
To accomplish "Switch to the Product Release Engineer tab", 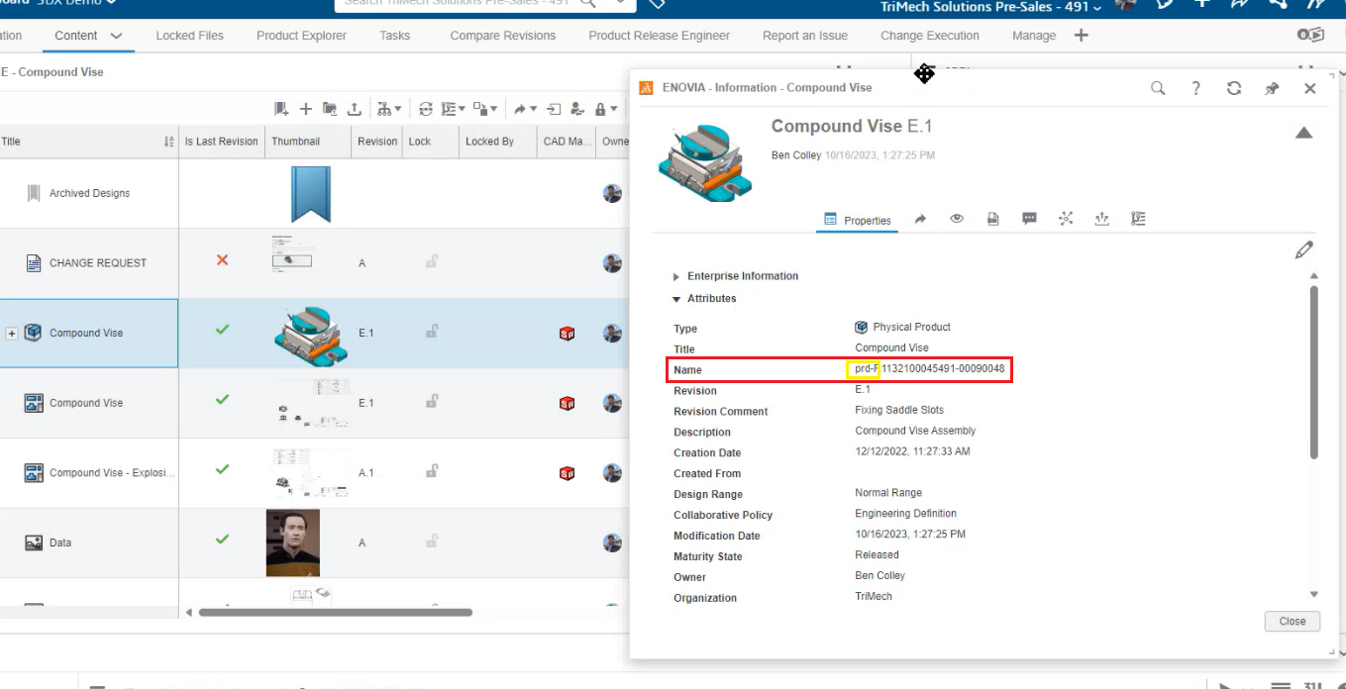I will (x=660, y=36).
